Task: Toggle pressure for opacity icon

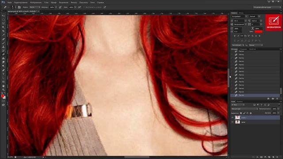Action: coord(60,7)
